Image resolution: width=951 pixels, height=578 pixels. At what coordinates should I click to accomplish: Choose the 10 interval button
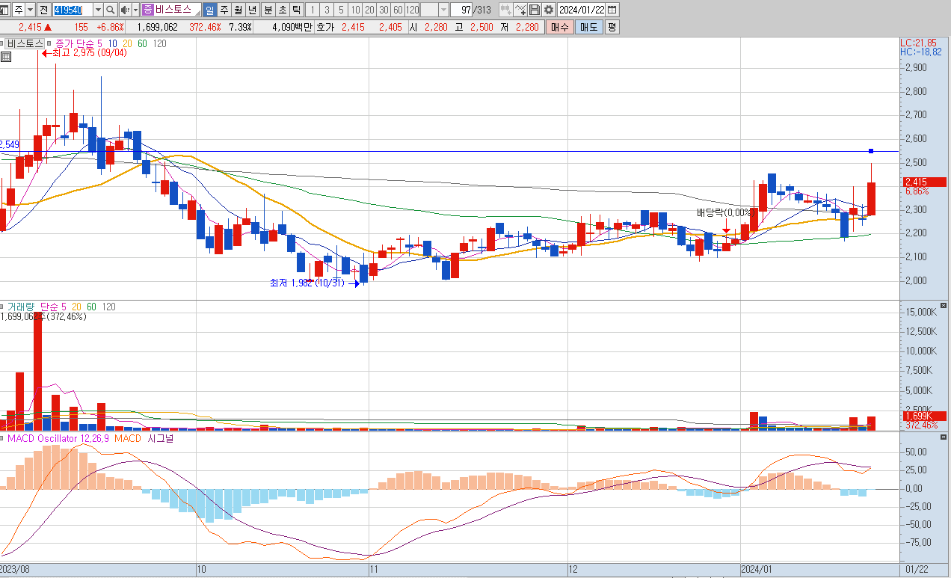click(355, 10)
